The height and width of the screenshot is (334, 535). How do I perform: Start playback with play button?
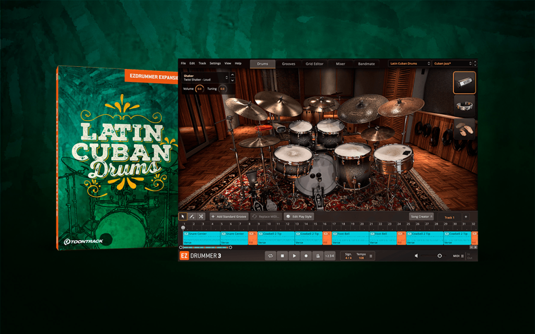coord(294,256)
